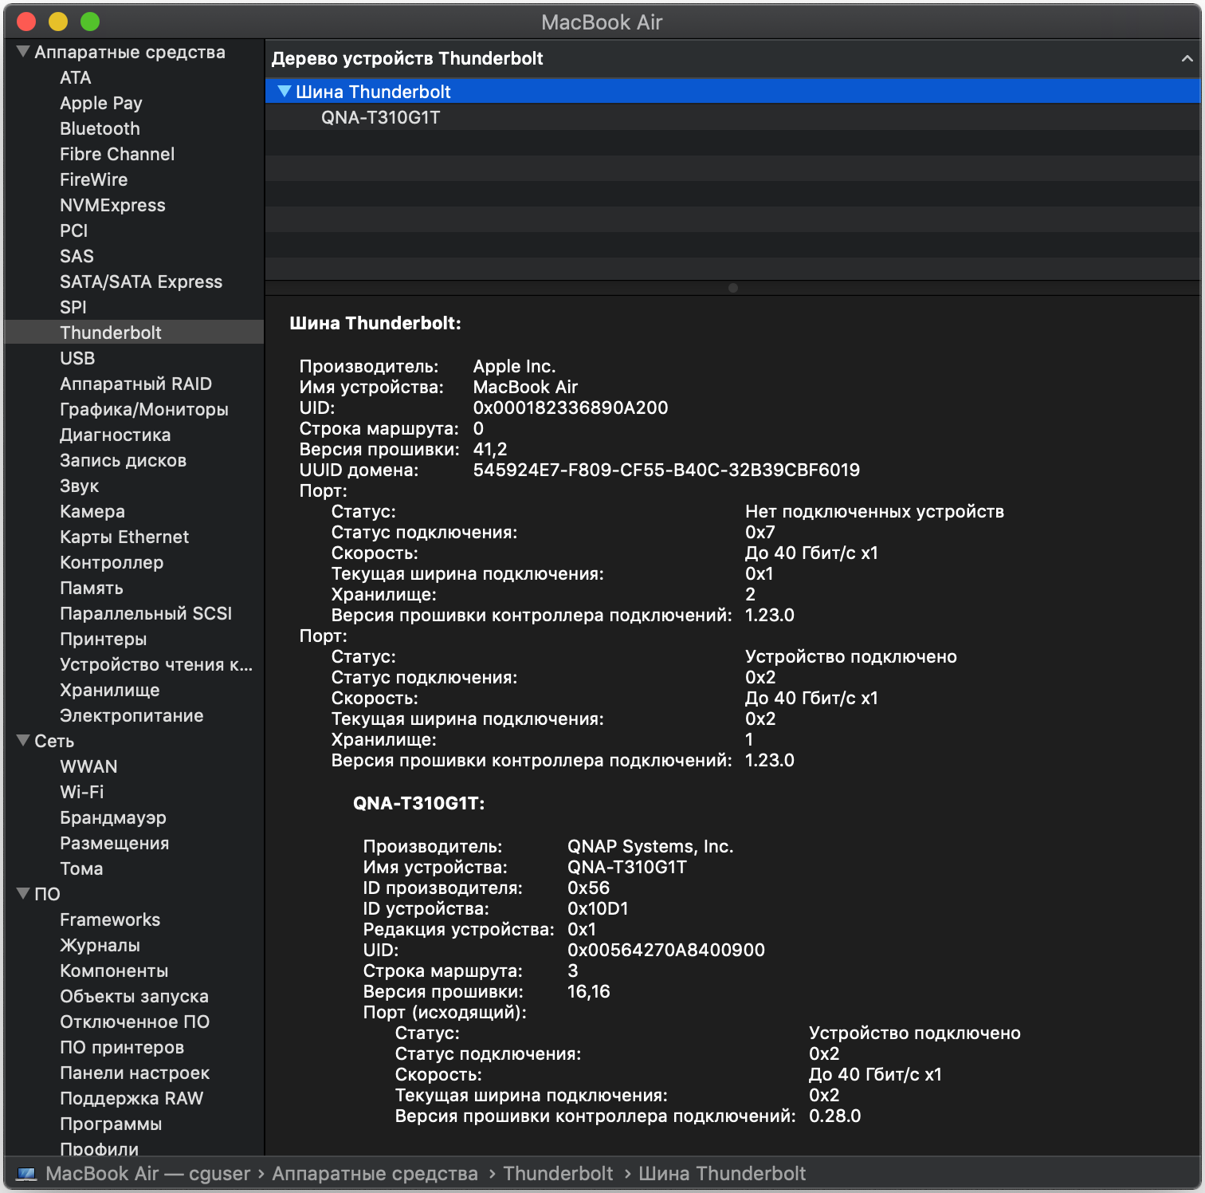This screenshot has height=1193, width=1205.
Task: Collapse the ПО section triangle
Action: pyautogui.click(x=23, y=894)
